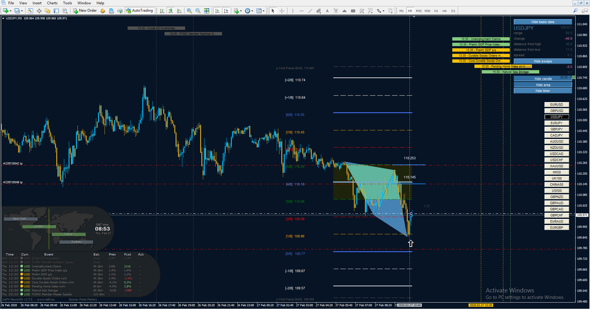590x309 pixels.
Task: Switch chart to bar chart mode
Action: click(162, 11)
